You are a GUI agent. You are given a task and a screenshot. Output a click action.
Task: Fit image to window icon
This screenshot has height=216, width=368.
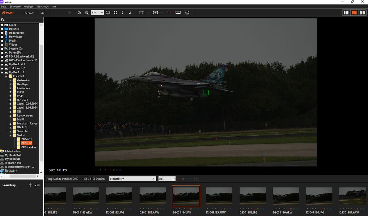(108, 13)
